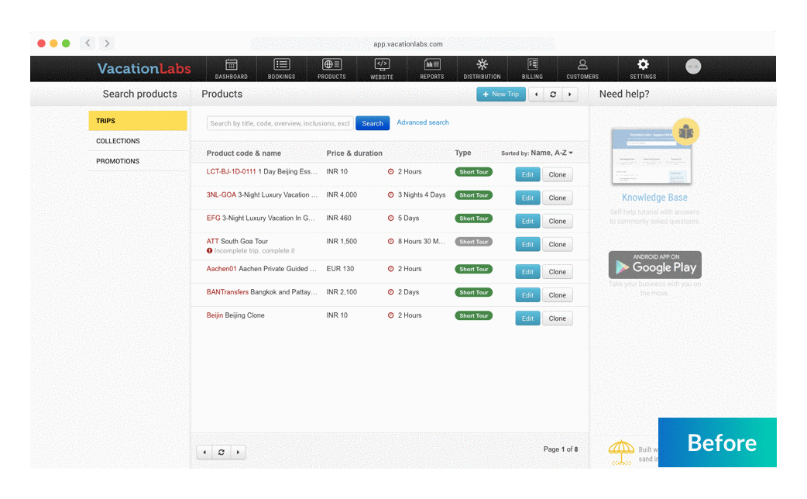Open the Google Play Android app badge

tap(654, 265)
